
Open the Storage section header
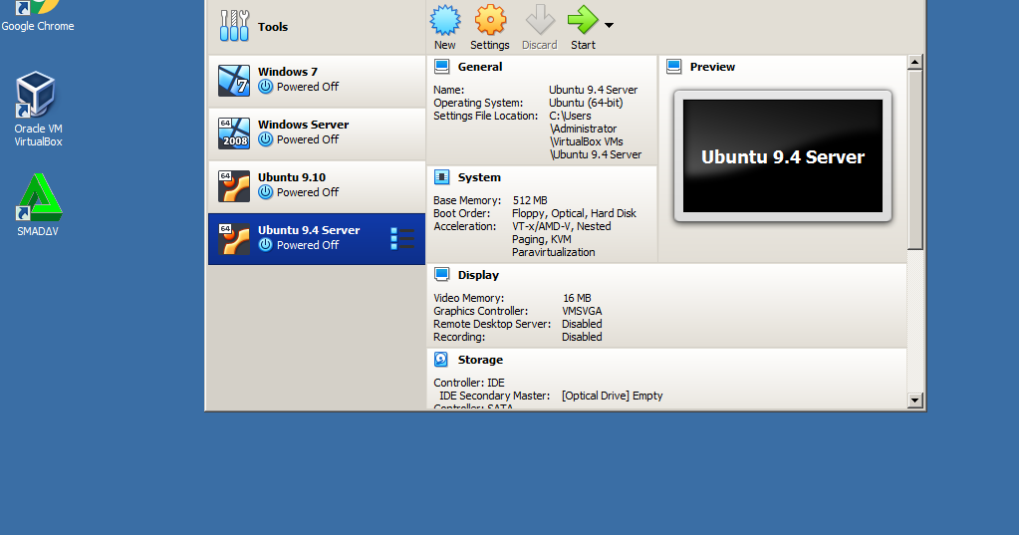pos(480,360)
